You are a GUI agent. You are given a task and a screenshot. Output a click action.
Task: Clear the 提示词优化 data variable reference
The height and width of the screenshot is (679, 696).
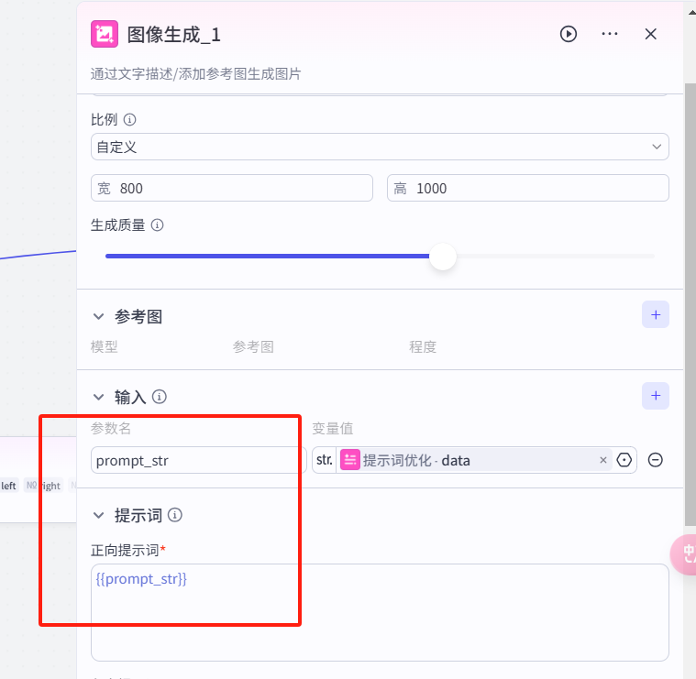pos(603,460)
